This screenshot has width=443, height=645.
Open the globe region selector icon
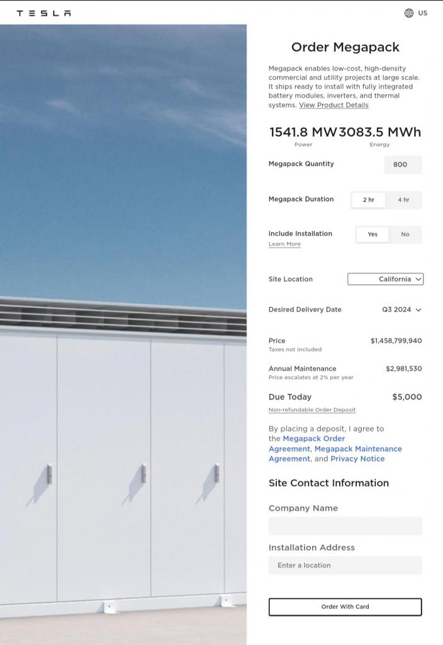[x=409, y=13]
